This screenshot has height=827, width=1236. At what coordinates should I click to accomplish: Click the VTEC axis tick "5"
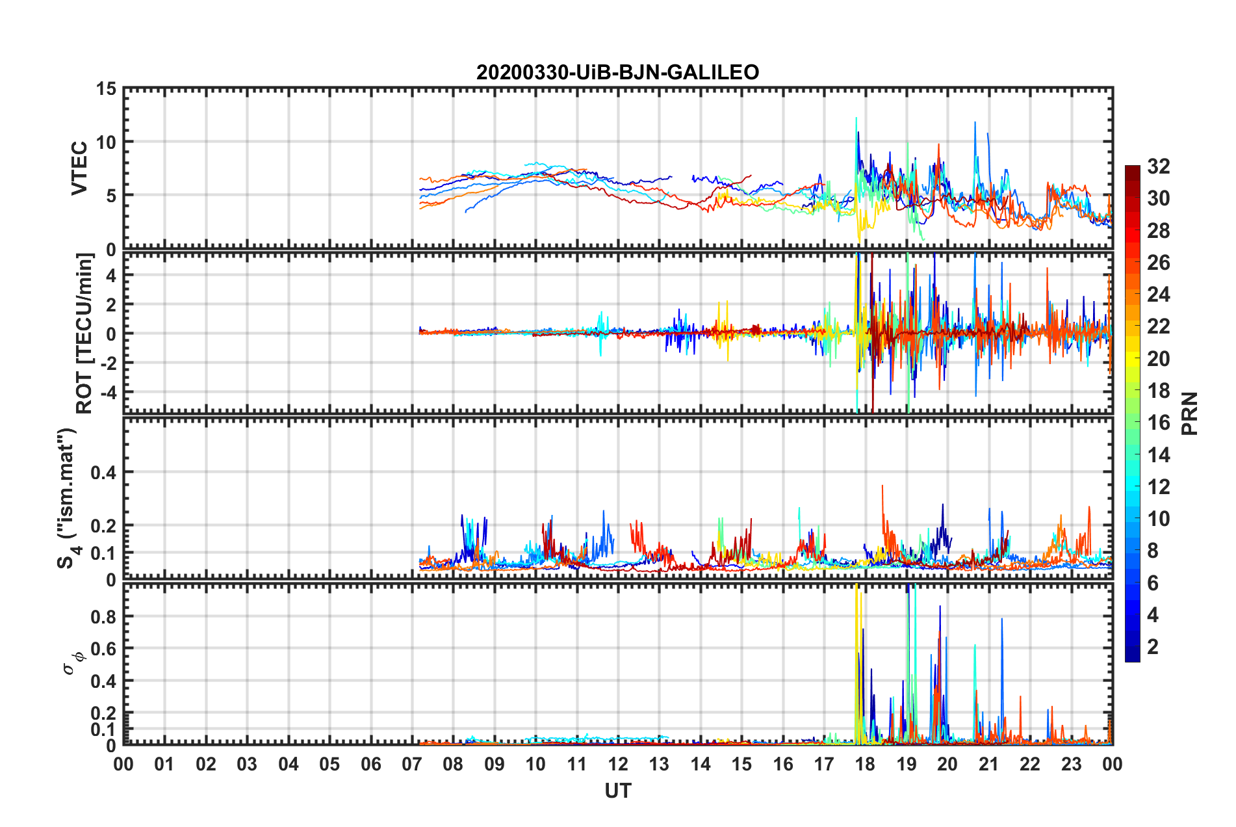[x=111, y=196]
